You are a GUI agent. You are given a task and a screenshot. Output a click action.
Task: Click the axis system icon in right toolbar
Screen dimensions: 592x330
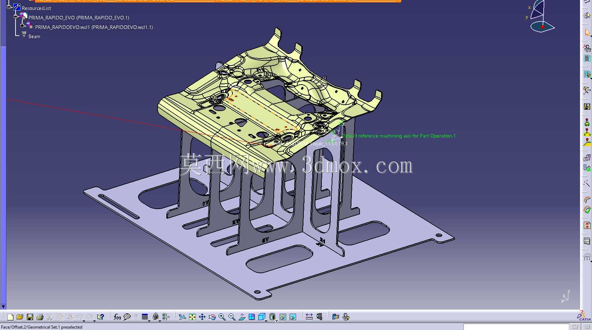[x=587, y=90]
